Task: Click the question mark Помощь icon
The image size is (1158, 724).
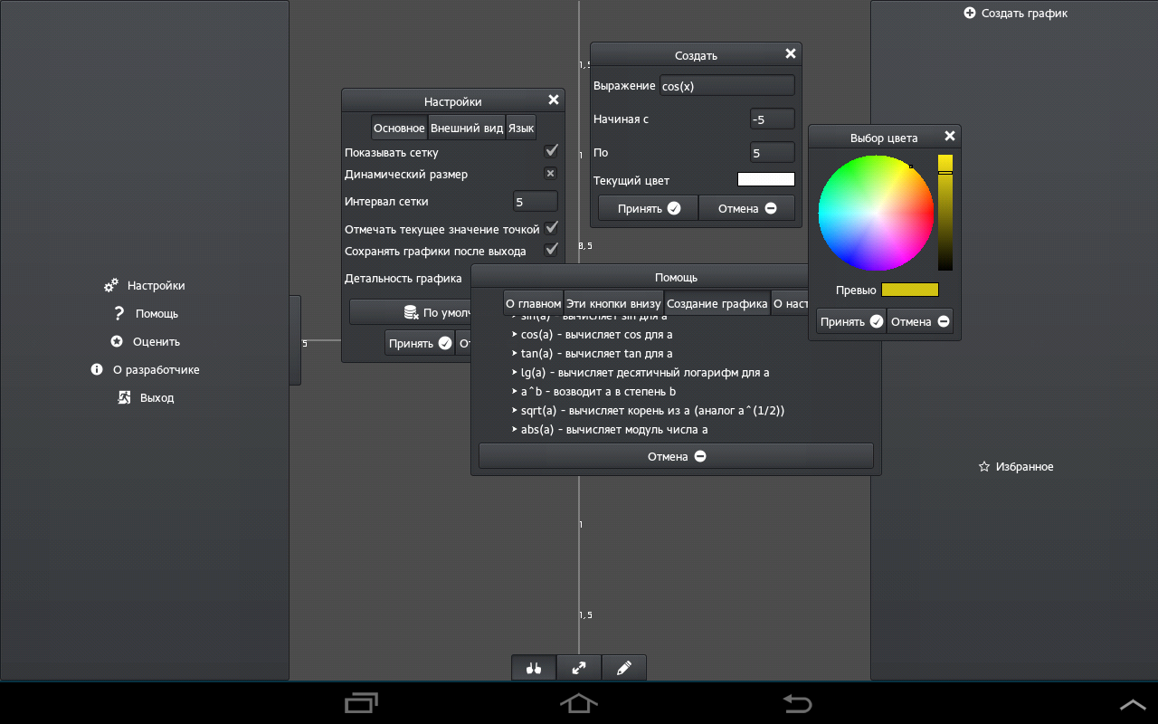Action: click(x=119, y=314)
